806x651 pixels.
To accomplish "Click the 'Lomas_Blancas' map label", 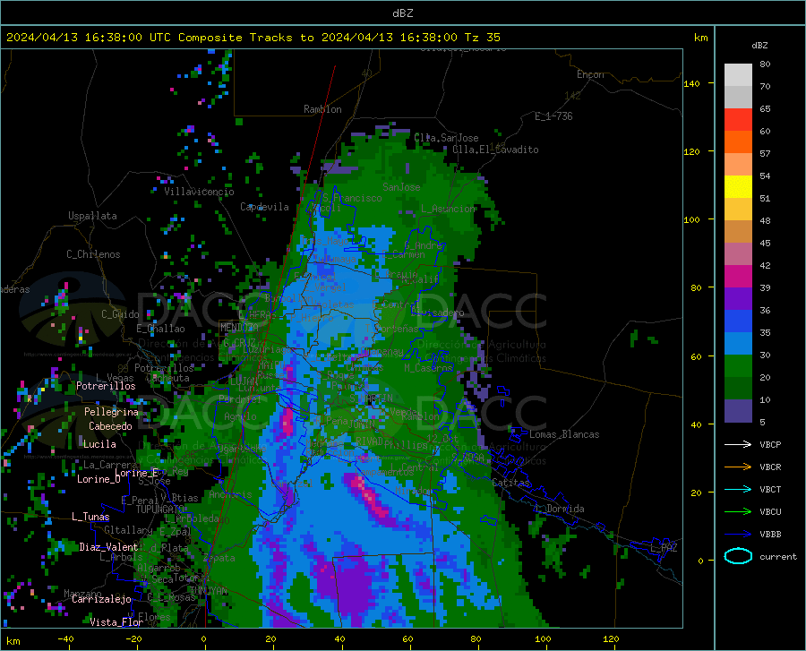I will [564, 434].
